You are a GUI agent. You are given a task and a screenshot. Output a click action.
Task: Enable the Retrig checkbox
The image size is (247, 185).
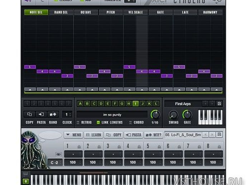click(x=78, y=122)
